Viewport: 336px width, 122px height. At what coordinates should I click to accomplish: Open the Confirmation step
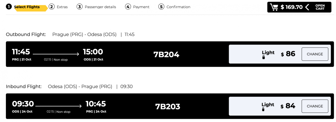(x=178, y=7)
